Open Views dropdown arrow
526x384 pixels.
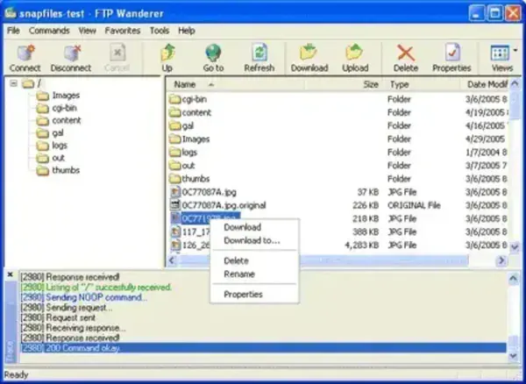coord(515,51)
